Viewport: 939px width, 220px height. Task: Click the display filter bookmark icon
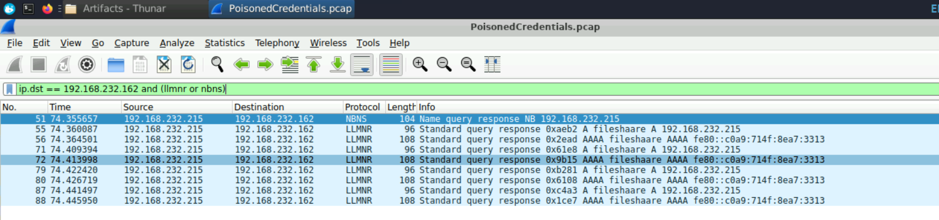9,89
